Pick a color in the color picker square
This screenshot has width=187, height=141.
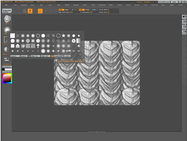click(x=7, y=78)
